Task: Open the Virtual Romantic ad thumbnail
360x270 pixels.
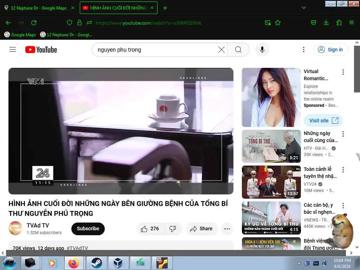Action: coord(271,97)
